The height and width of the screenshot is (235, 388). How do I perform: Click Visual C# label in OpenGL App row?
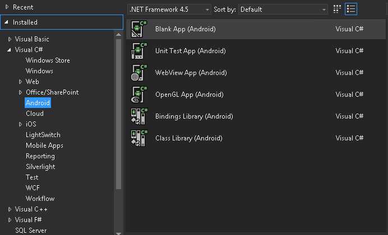(x=349, y=95)
